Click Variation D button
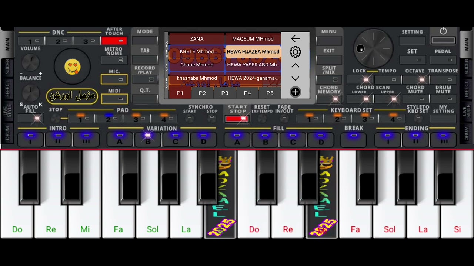The width and height of the screenshot is (474, 266). [203, 140]
